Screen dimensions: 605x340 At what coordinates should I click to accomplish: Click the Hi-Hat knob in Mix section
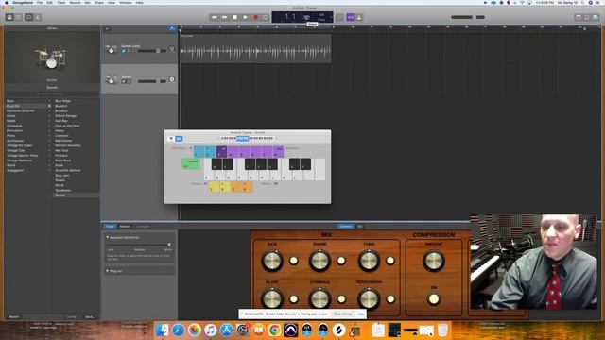pyautogui.click(x=272, y=298)
